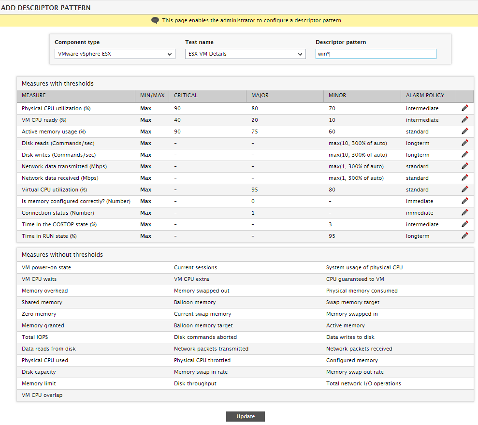Viewport: 478px width, 425px height.
Task: Edit thresholds for Physical CPU utilization (%)
Action: pos(464,108)
